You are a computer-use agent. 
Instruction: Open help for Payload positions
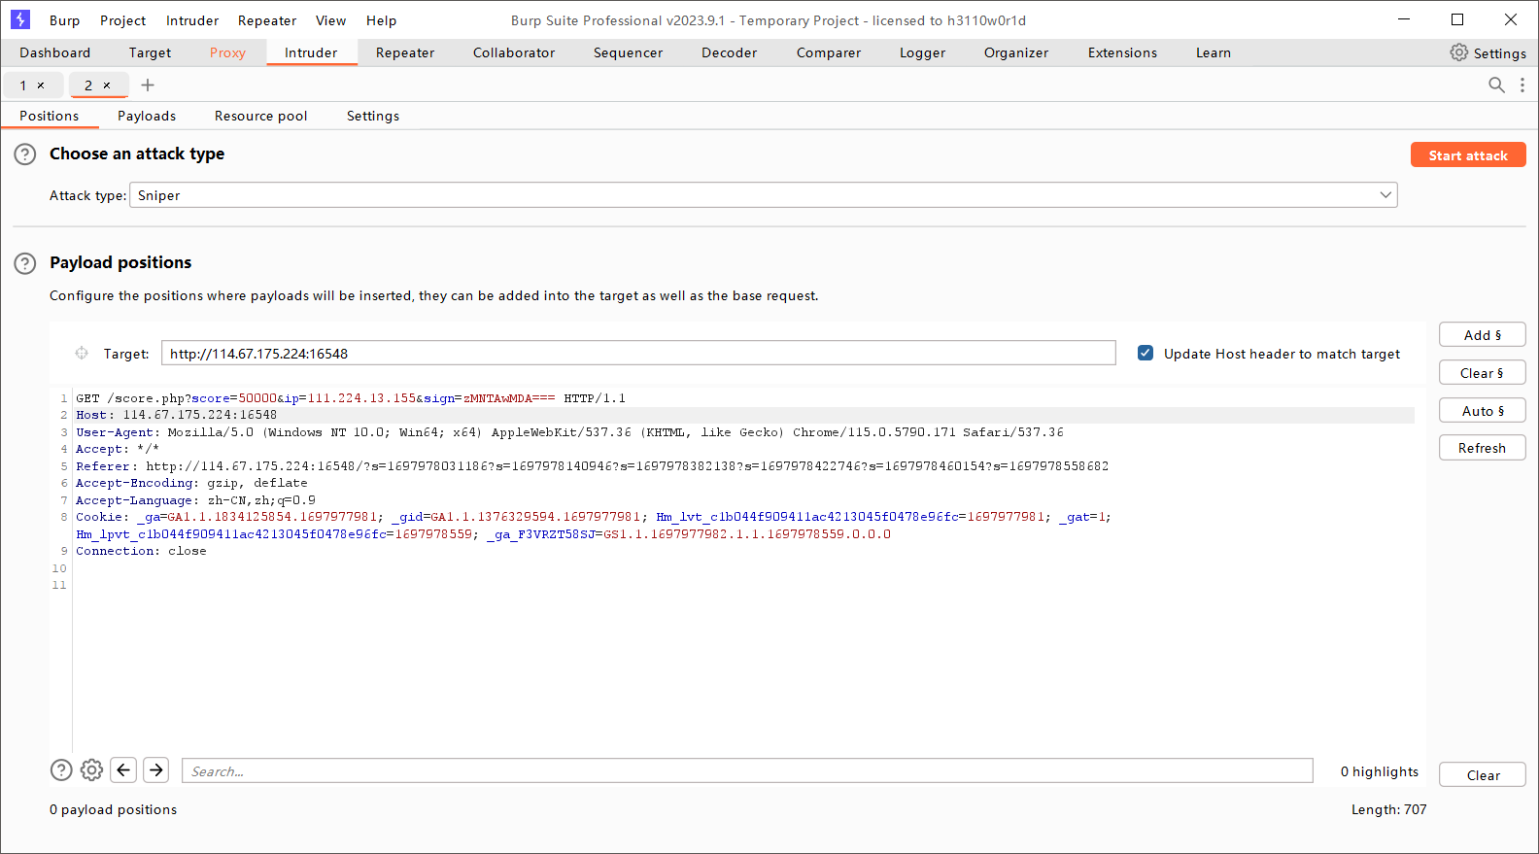pyautogui.click(x=25, y=262)
